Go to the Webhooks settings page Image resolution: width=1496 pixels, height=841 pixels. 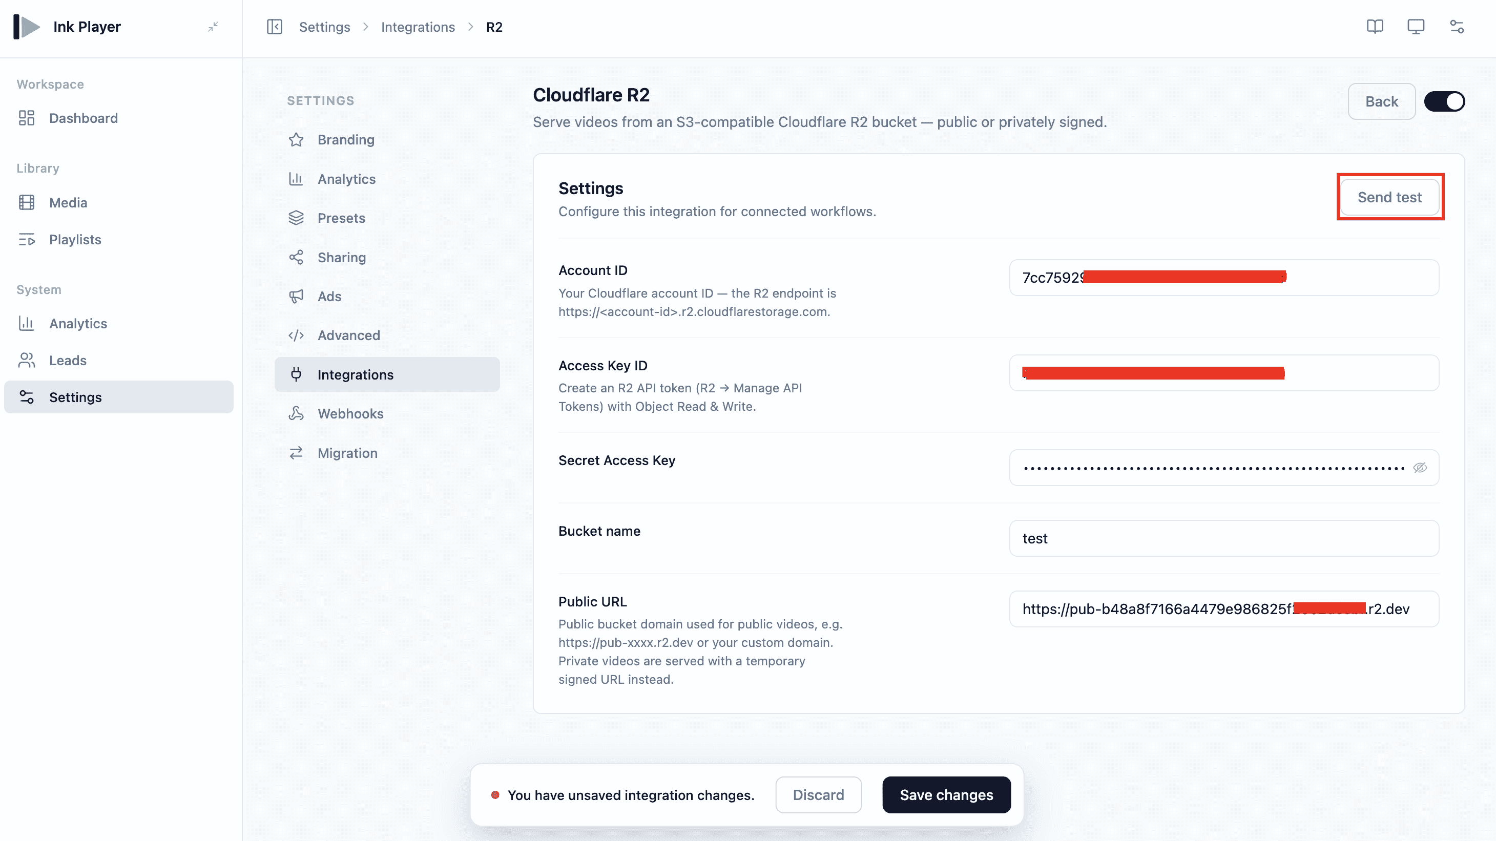tap(387, 413)
